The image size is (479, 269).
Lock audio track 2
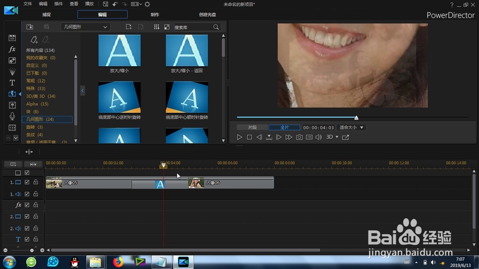coord(36,228)
